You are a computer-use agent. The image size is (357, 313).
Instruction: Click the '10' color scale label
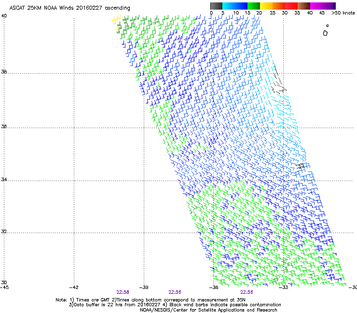coord(236,13)
